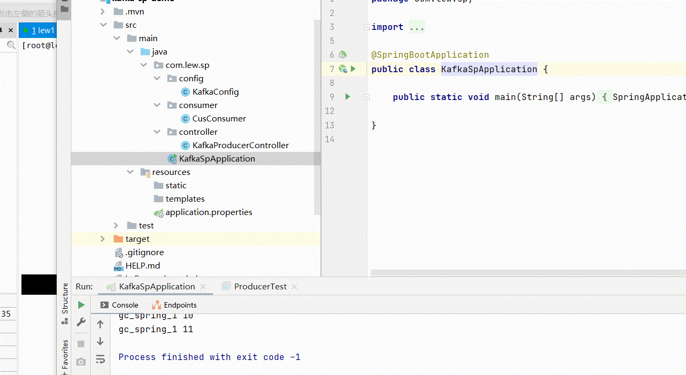The height and width of the screenshot is (375, 686).
Task: Run KafkaSpApplication class from line 7 gutter
Action: [353, 69]
